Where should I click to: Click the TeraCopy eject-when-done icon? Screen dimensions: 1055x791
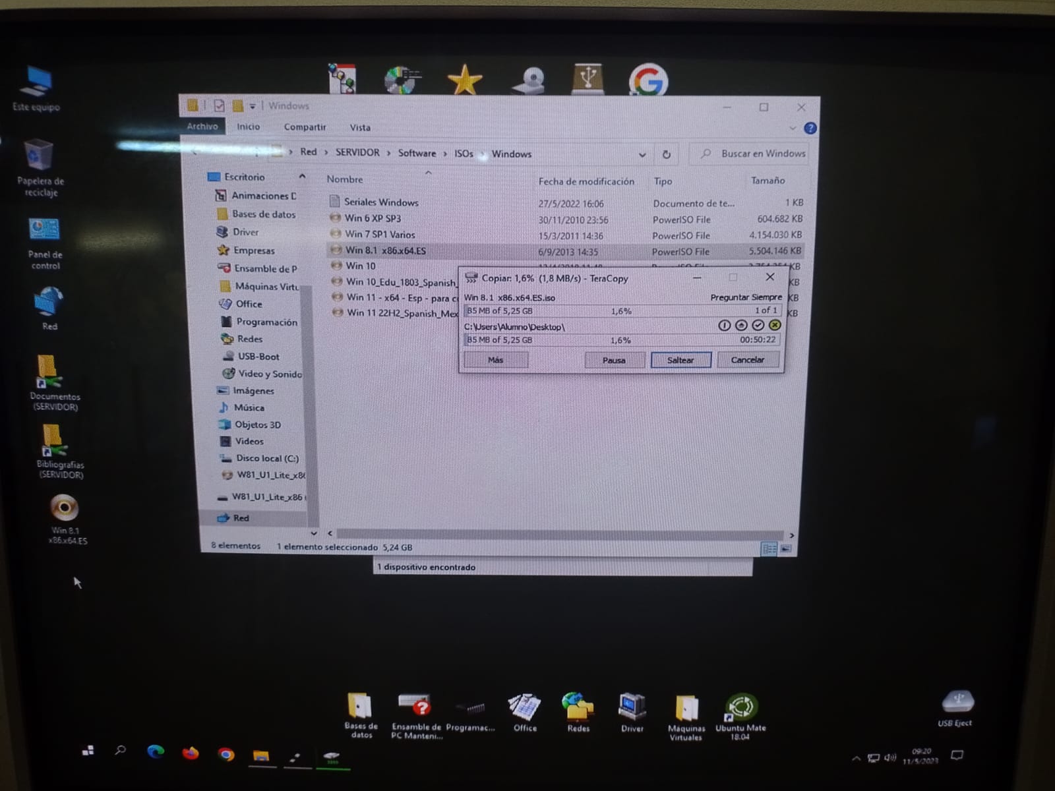(x=741, y=325)
